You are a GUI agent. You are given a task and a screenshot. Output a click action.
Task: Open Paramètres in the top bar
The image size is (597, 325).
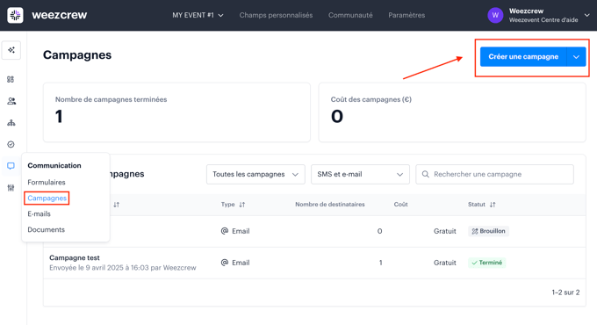point(406,15)
